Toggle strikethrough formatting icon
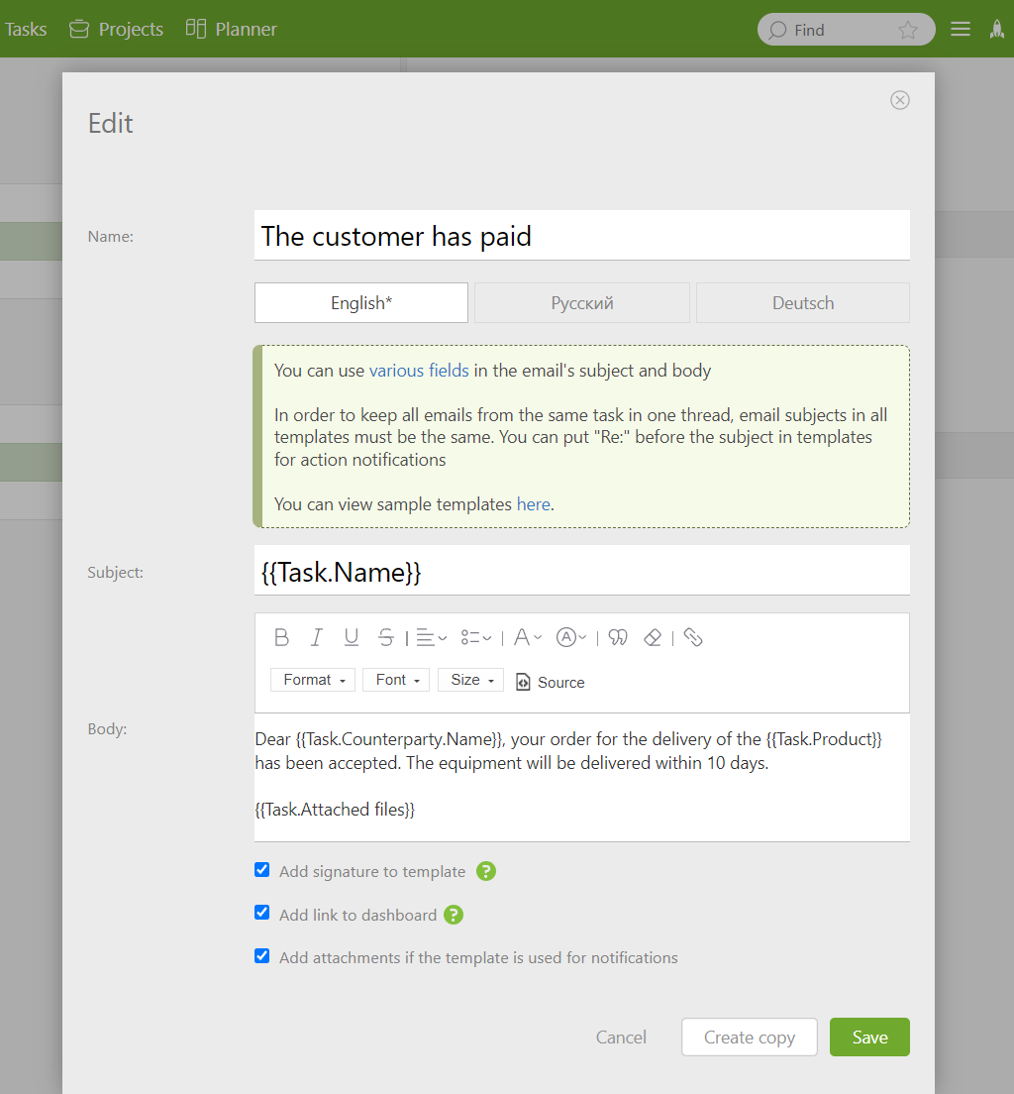Viewport: 1014px width, 1094px height. point(385,638)
